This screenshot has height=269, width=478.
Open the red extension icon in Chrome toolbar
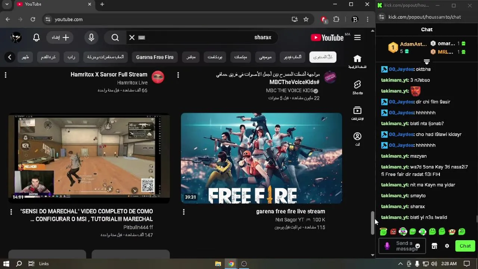324,19
